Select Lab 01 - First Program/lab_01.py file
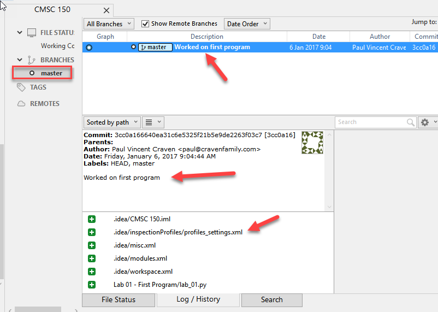 (160, 285)
